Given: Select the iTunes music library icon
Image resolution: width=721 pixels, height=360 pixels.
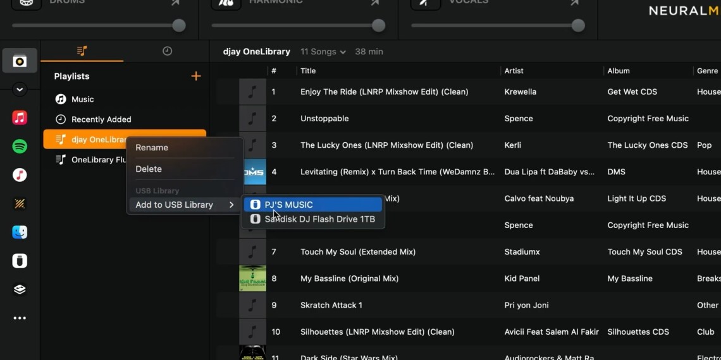Looking at the screenshot, I should [20, 175].
